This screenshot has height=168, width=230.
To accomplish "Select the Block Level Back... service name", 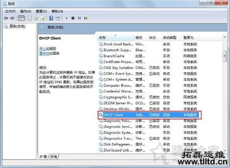I will (118, 44).
